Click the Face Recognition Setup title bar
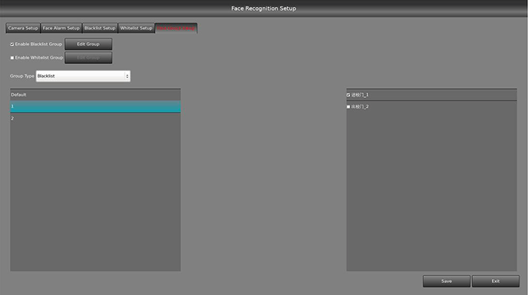The height and width of the screenshot is (295, 528). click(264, 8)
